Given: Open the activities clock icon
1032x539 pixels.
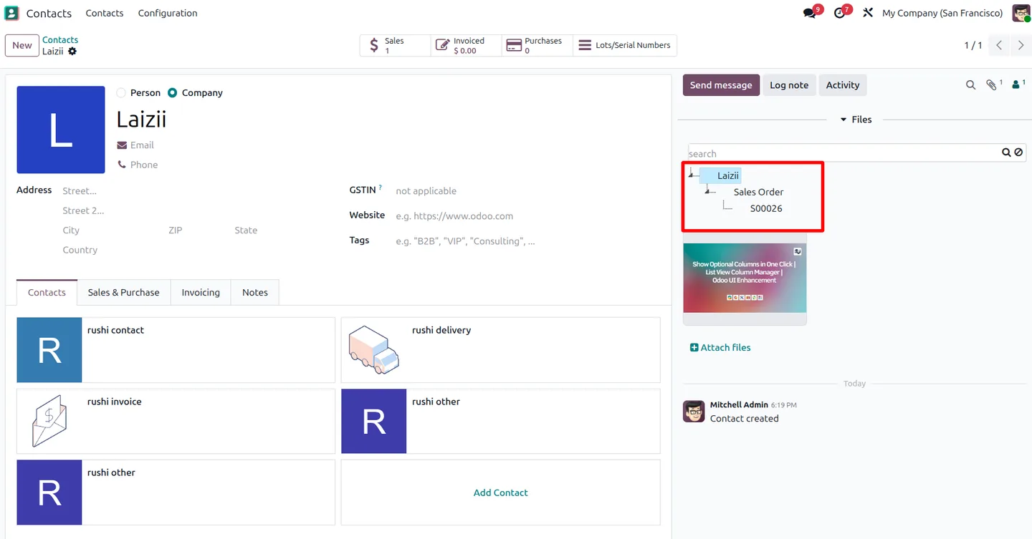Looking at the screenshot, I should pos(840,13).
